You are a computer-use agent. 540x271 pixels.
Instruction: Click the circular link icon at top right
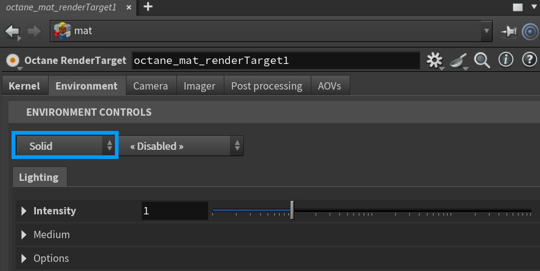[528, 30]
